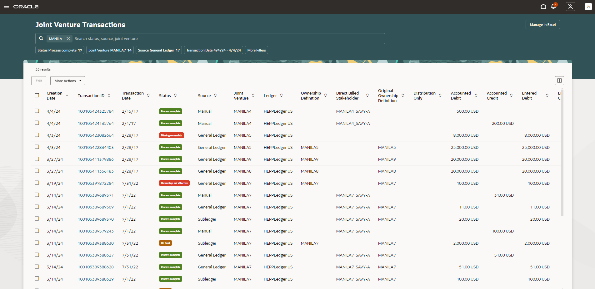Open More Filters
595x289 pixels.
pos(257,50)
